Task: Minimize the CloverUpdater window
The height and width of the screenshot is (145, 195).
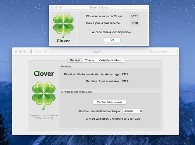Action: pyautogui.click(x=56, y=7)
